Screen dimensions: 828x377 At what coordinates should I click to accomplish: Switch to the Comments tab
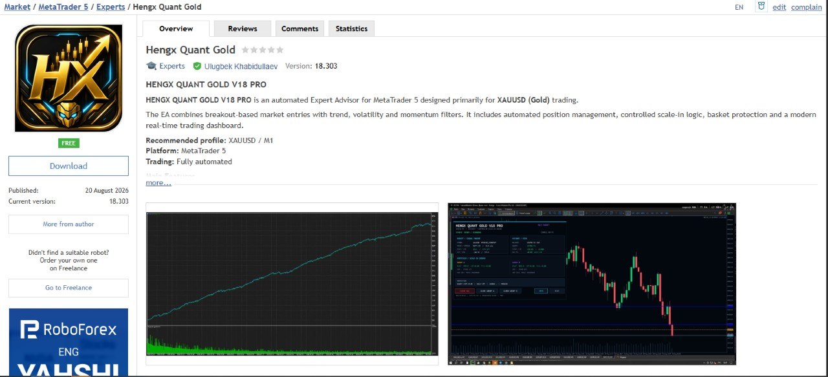click(x=300, y=28)
